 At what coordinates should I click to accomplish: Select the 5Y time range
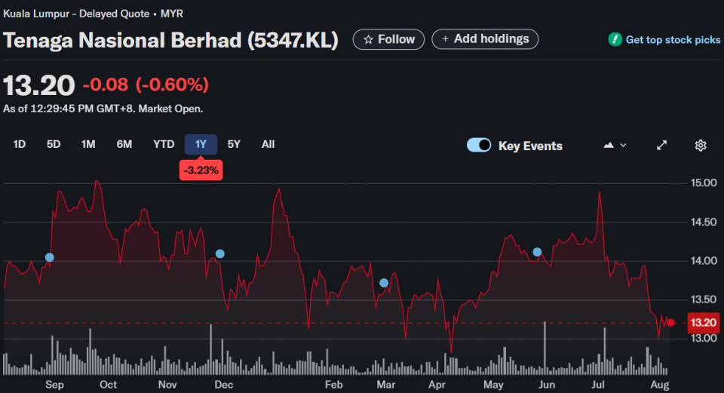(234, 145)
